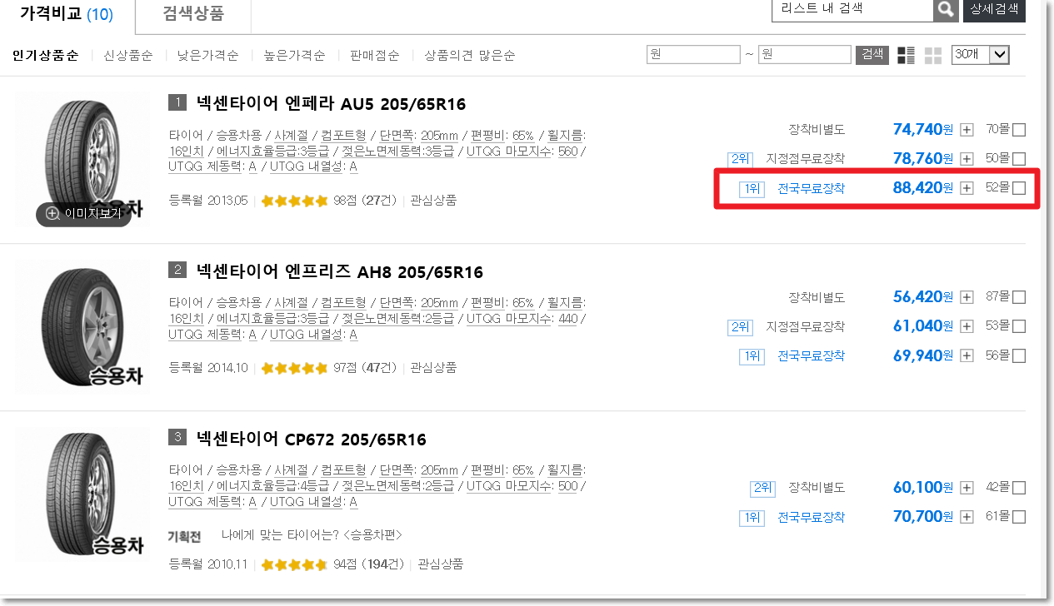Open 넥센타이어 엔페라 AU5 205/65R16 product

coord(331,104)
